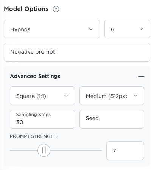
Task: Click the chevron in the Hypnos dropdown
Action: [91, 29]
